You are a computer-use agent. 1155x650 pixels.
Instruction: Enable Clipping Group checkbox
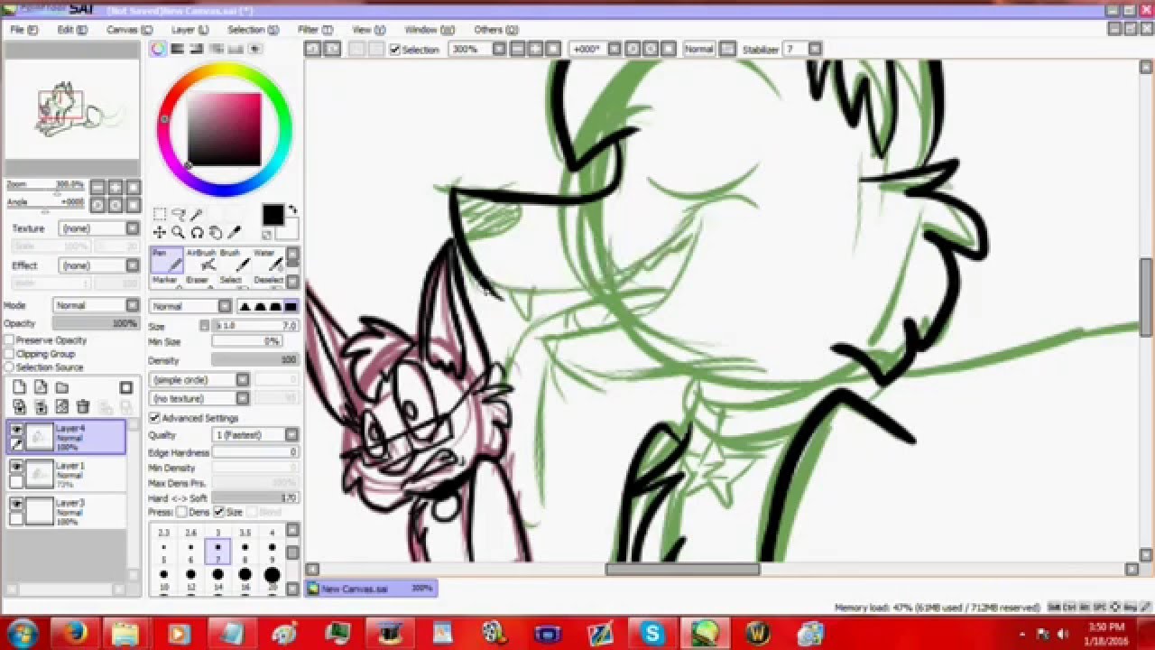tap(9, 354)
